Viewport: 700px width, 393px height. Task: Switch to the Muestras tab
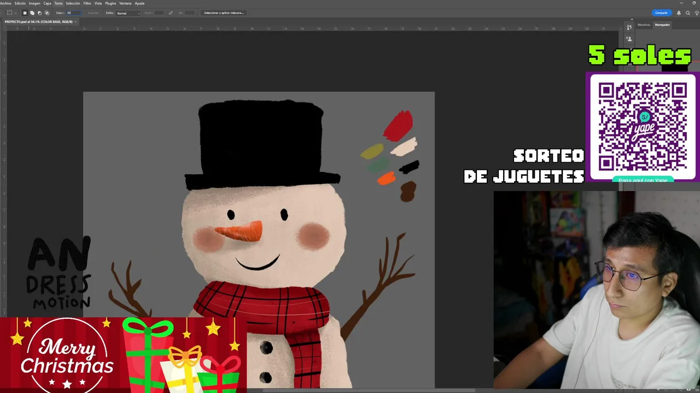[x=644, y=25]
